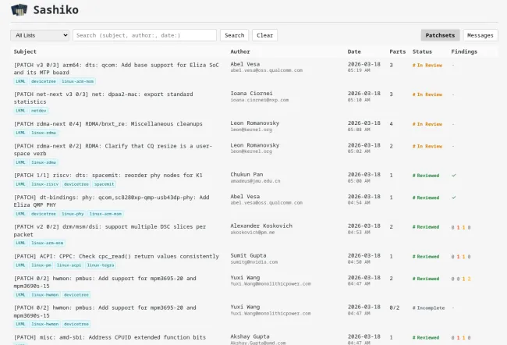
Task: Focus the search input field
Action: pos(144,35)
